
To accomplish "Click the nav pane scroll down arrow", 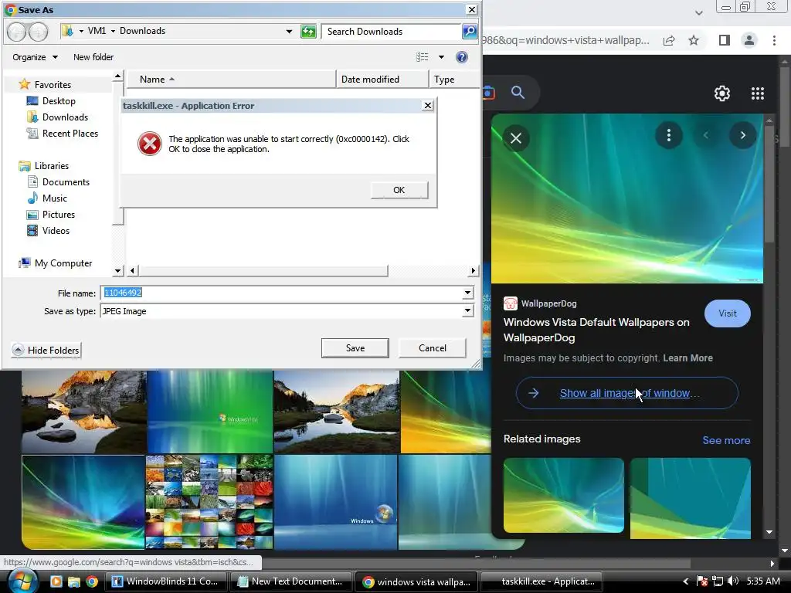I will click(117, 271).
